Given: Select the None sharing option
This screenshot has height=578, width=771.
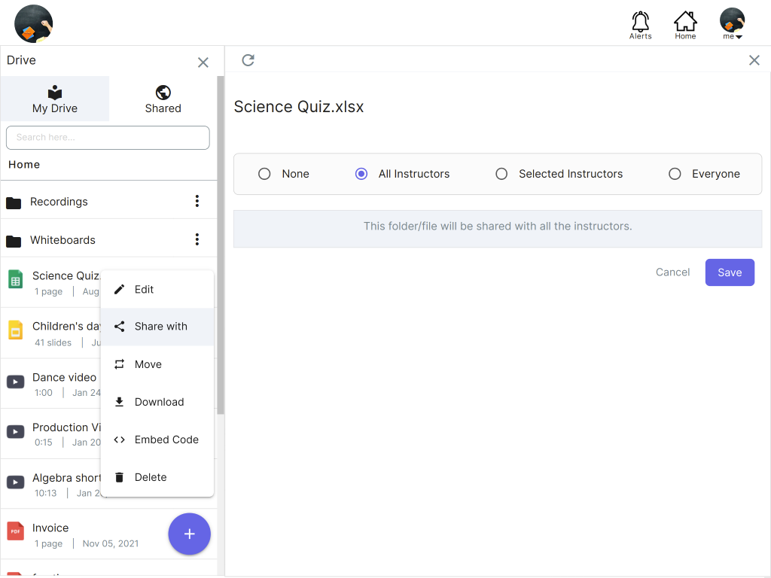Looking at the screenshot, I should (x=264, y=174).
